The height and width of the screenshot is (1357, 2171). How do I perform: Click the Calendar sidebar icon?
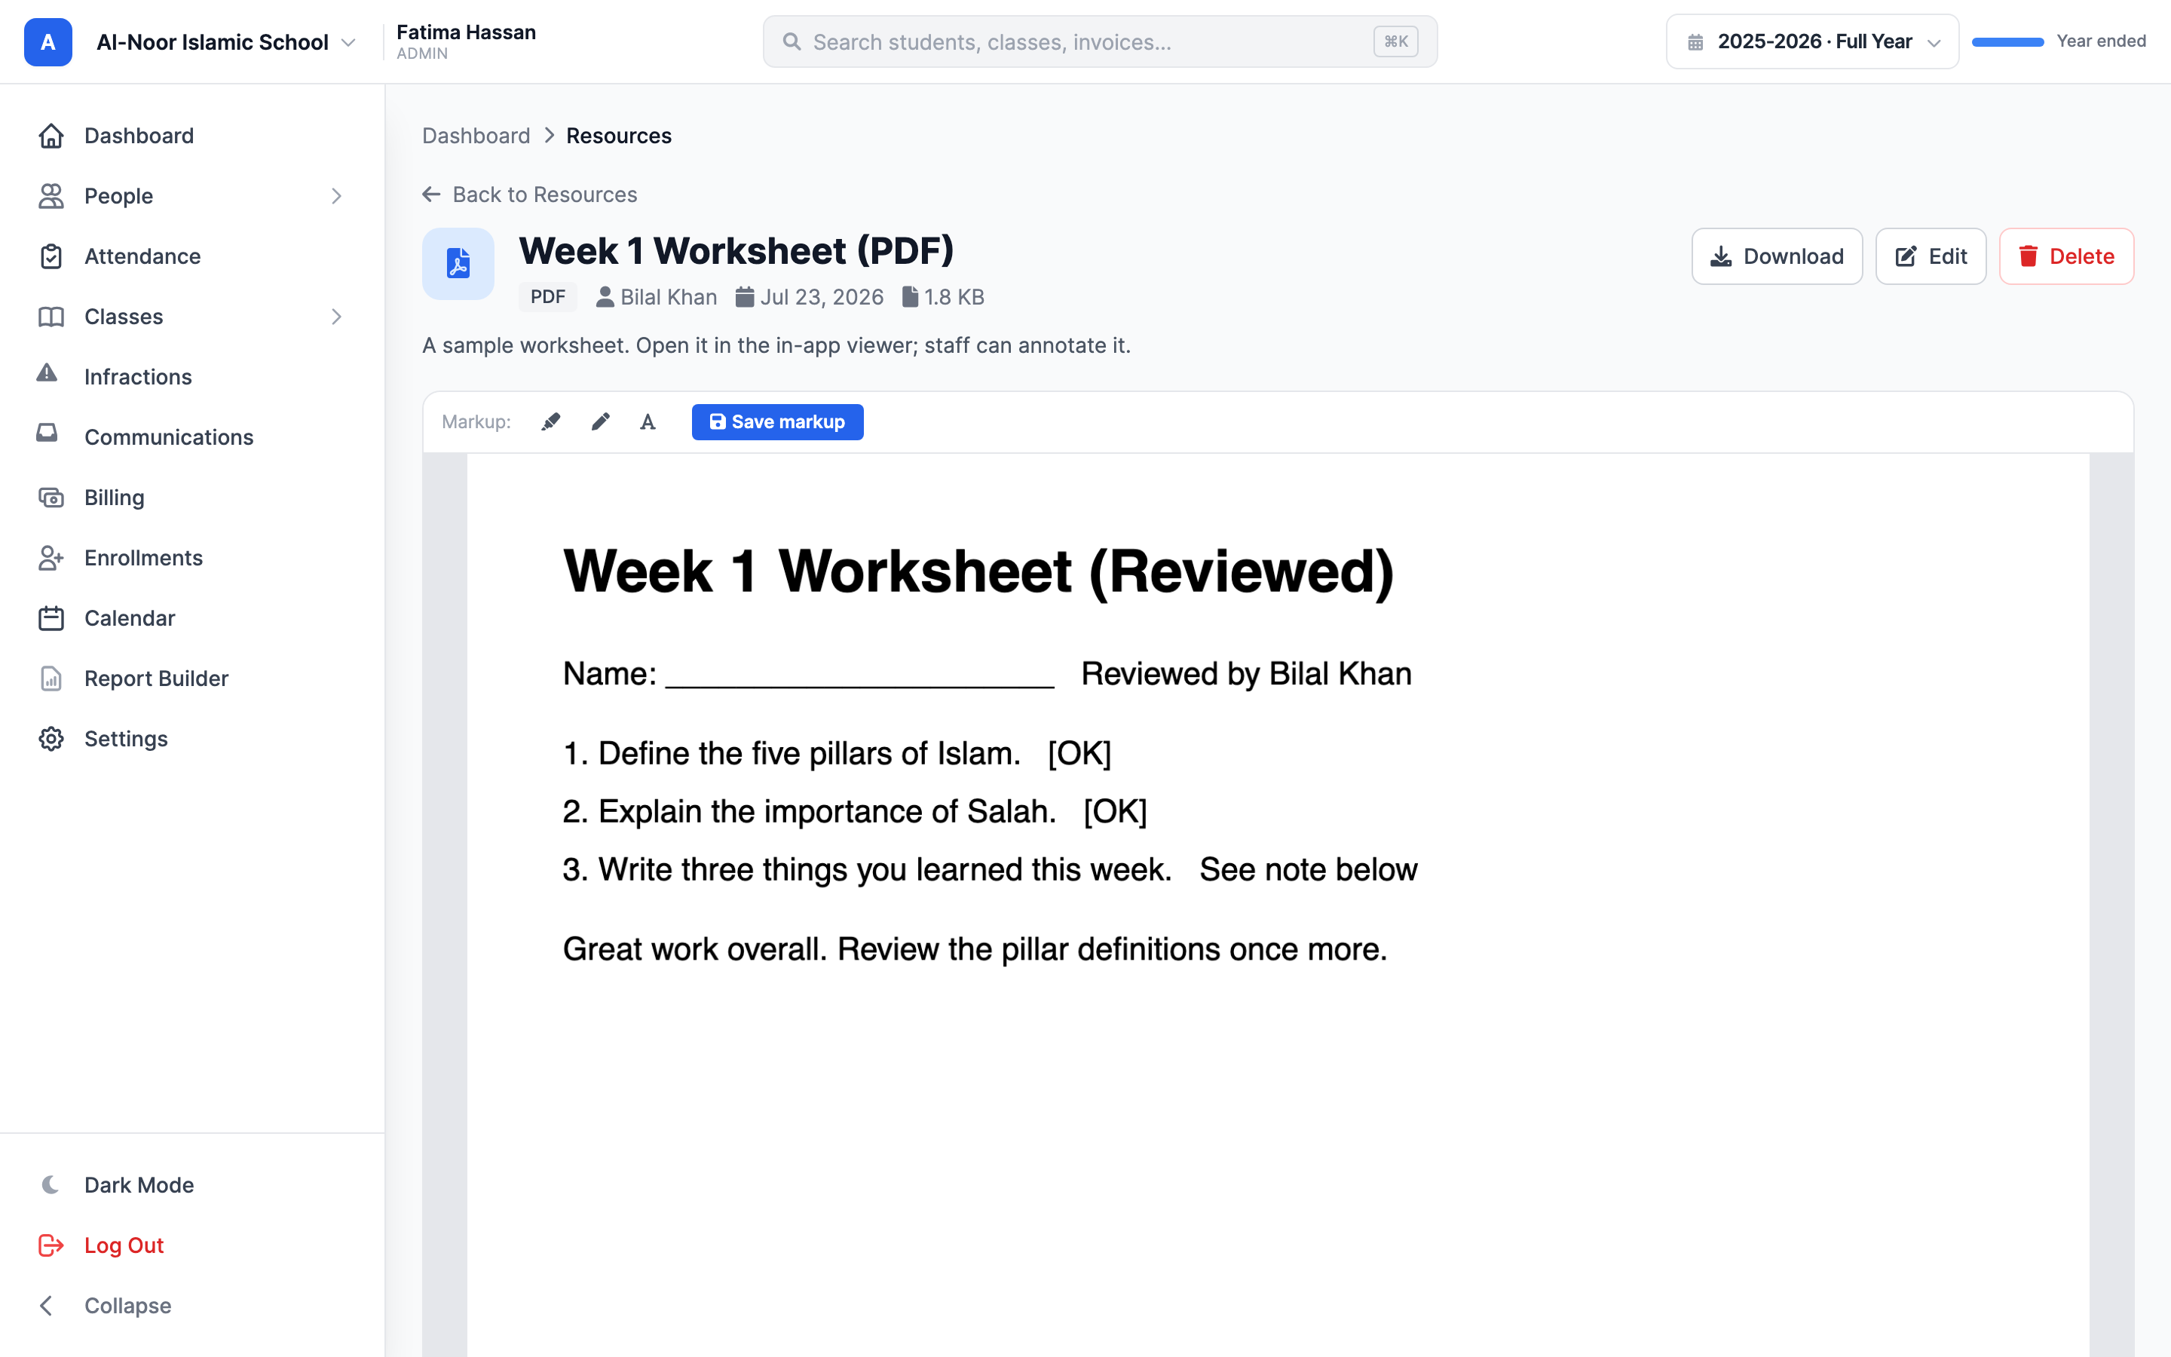click(51, 618)
